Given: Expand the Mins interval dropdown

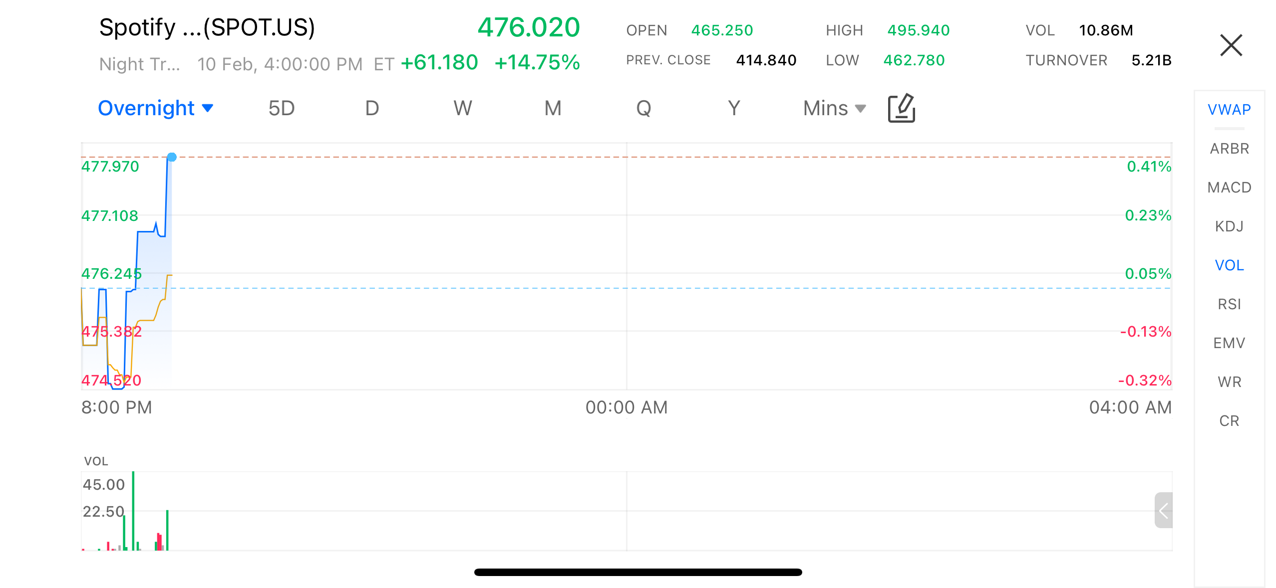Looking at the screenshot, I should click(x=834, y=108).
